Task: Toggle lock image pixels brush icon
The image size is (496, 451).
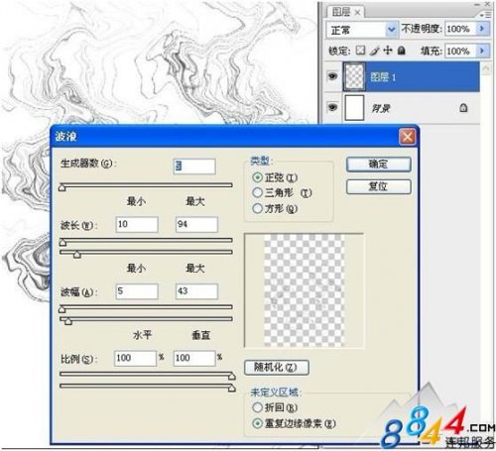Action: [x=374, y=51]
